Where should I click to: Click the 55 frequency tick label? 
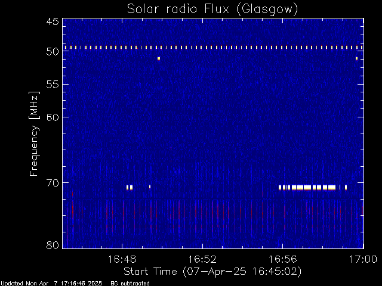pos(53,85)
